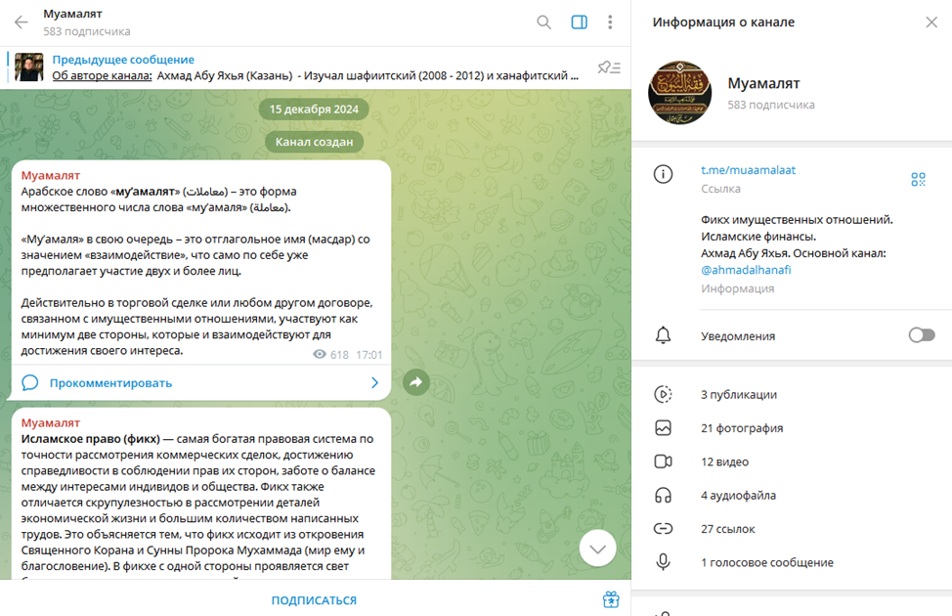Open the three-dot more options menu

point(610,22)
